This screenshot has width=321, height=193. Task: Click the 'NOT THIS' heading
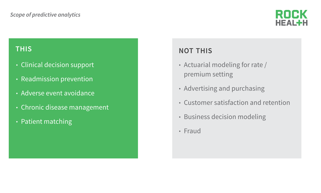point(196,51)
